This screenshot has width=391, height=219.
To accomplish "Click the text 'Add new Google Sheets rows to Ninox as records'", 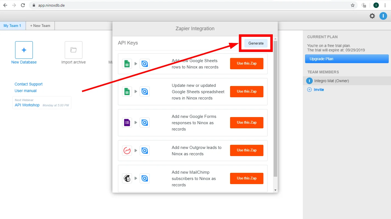I will pos(195,64).
